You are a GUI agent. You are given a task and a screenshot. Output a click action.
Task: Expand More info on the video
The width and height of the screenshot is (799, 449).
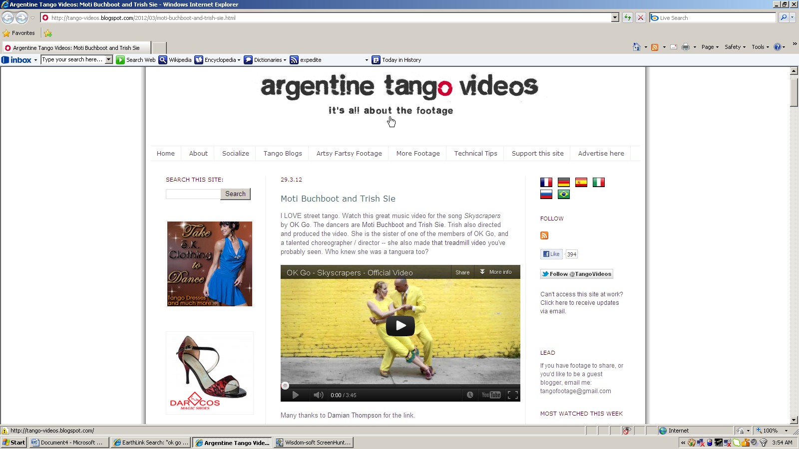[x=496, y=272]
